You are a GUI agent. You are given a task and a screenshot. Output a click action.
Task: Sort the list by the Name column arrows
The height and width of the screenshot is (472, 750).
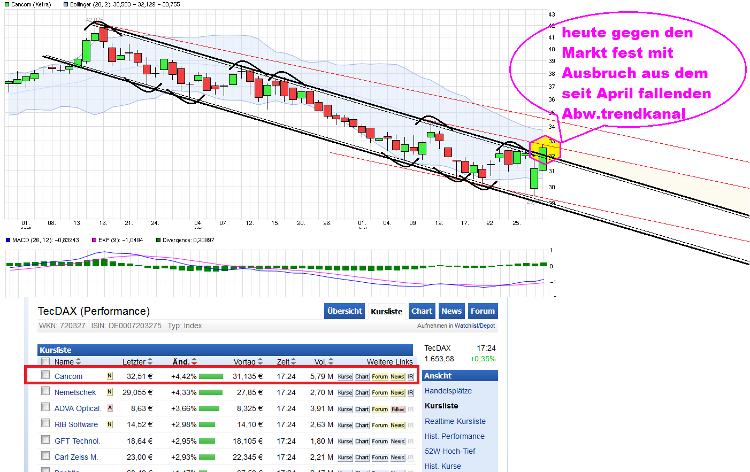79,362
